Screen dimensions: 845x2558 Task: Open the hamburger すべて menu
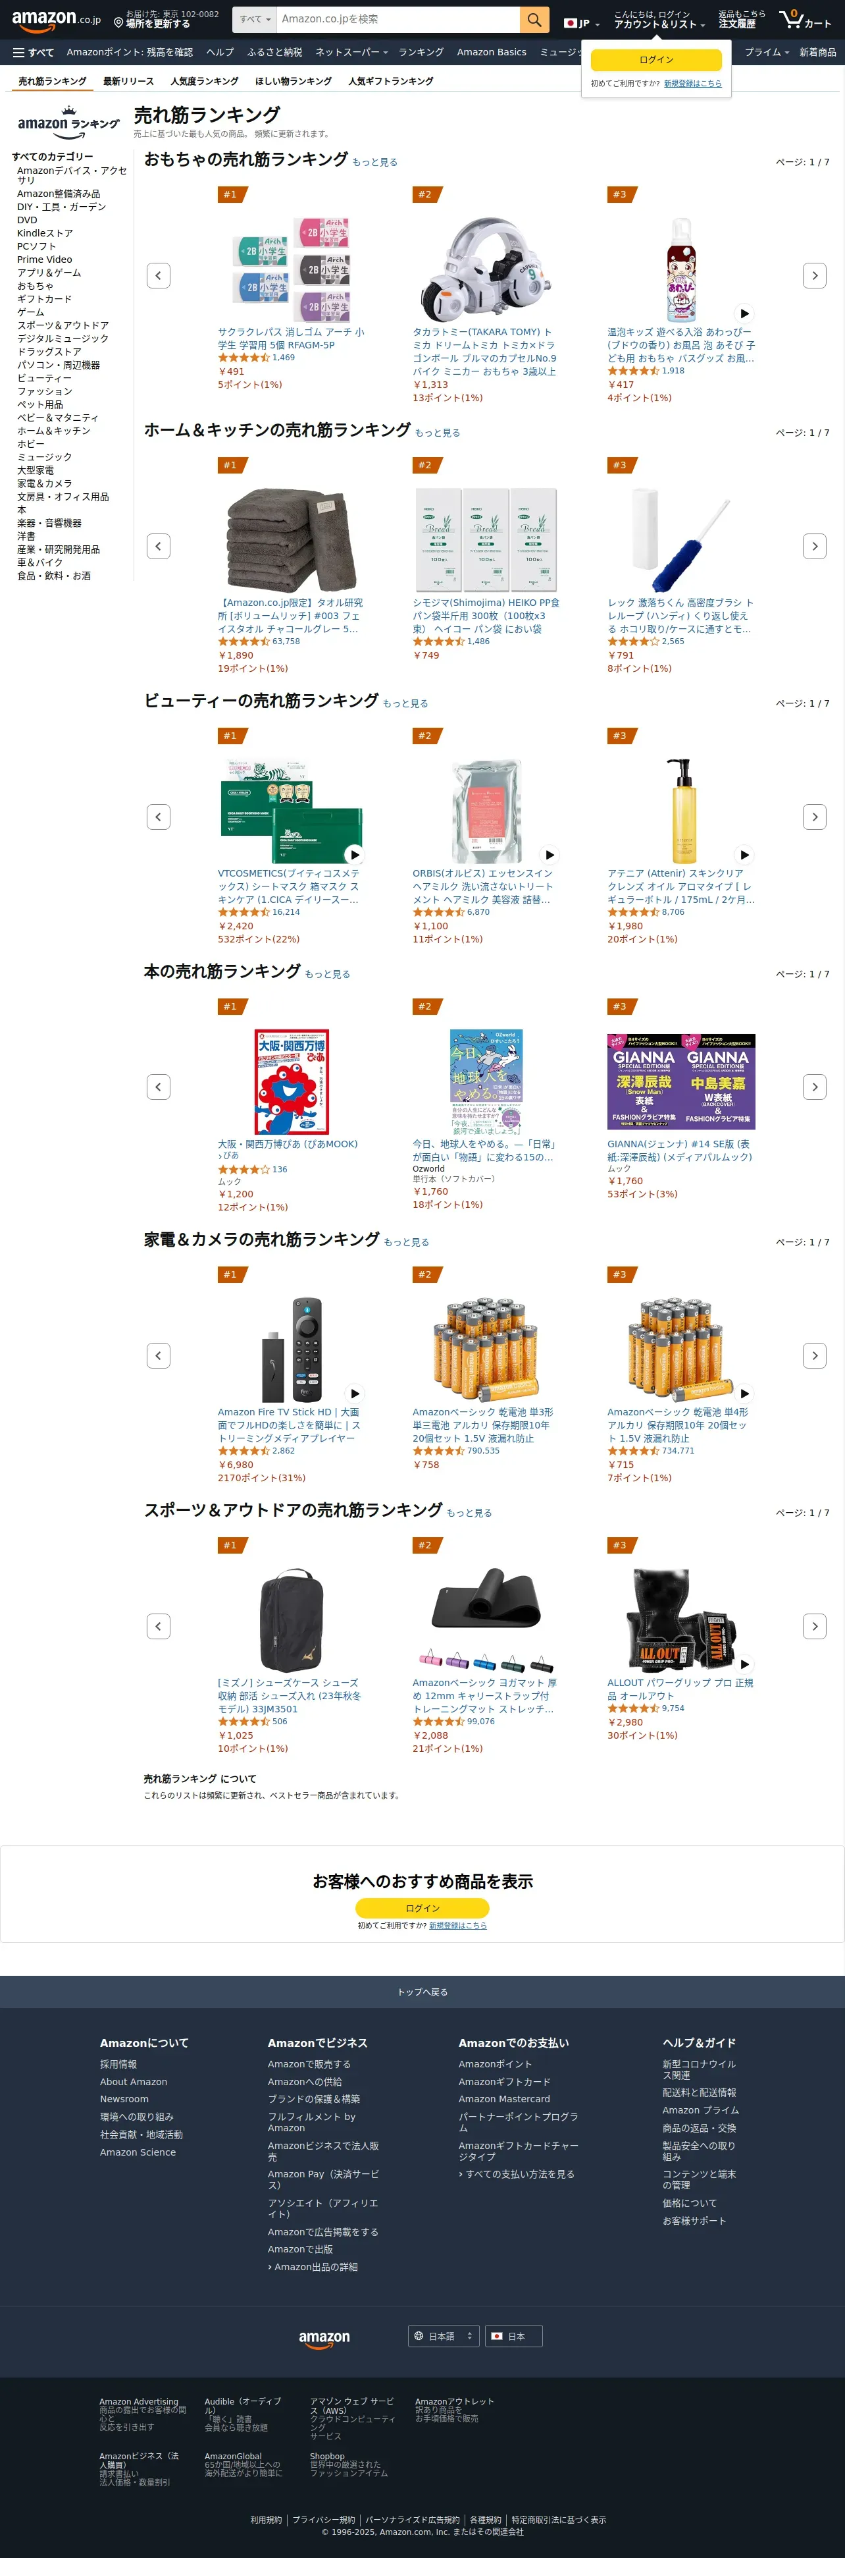pyautogui.click(x=33, y=53)
